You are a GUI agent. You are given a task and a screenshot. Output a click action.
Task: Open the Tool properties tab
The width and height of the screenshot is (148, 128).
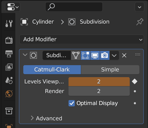pos(9,23)
